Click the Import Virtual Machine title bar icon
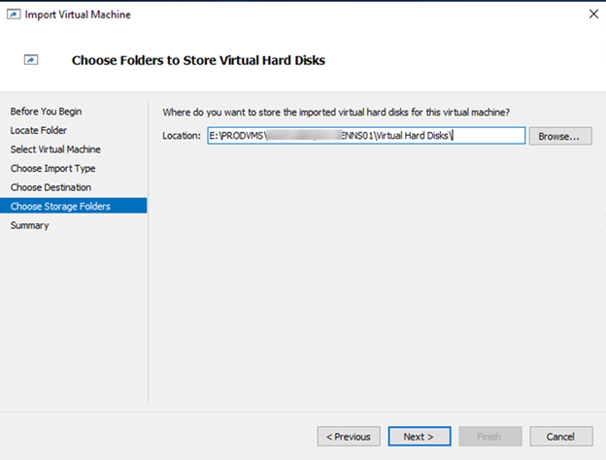This screenshot has width=606, height=460. click(x=13, y=15)
